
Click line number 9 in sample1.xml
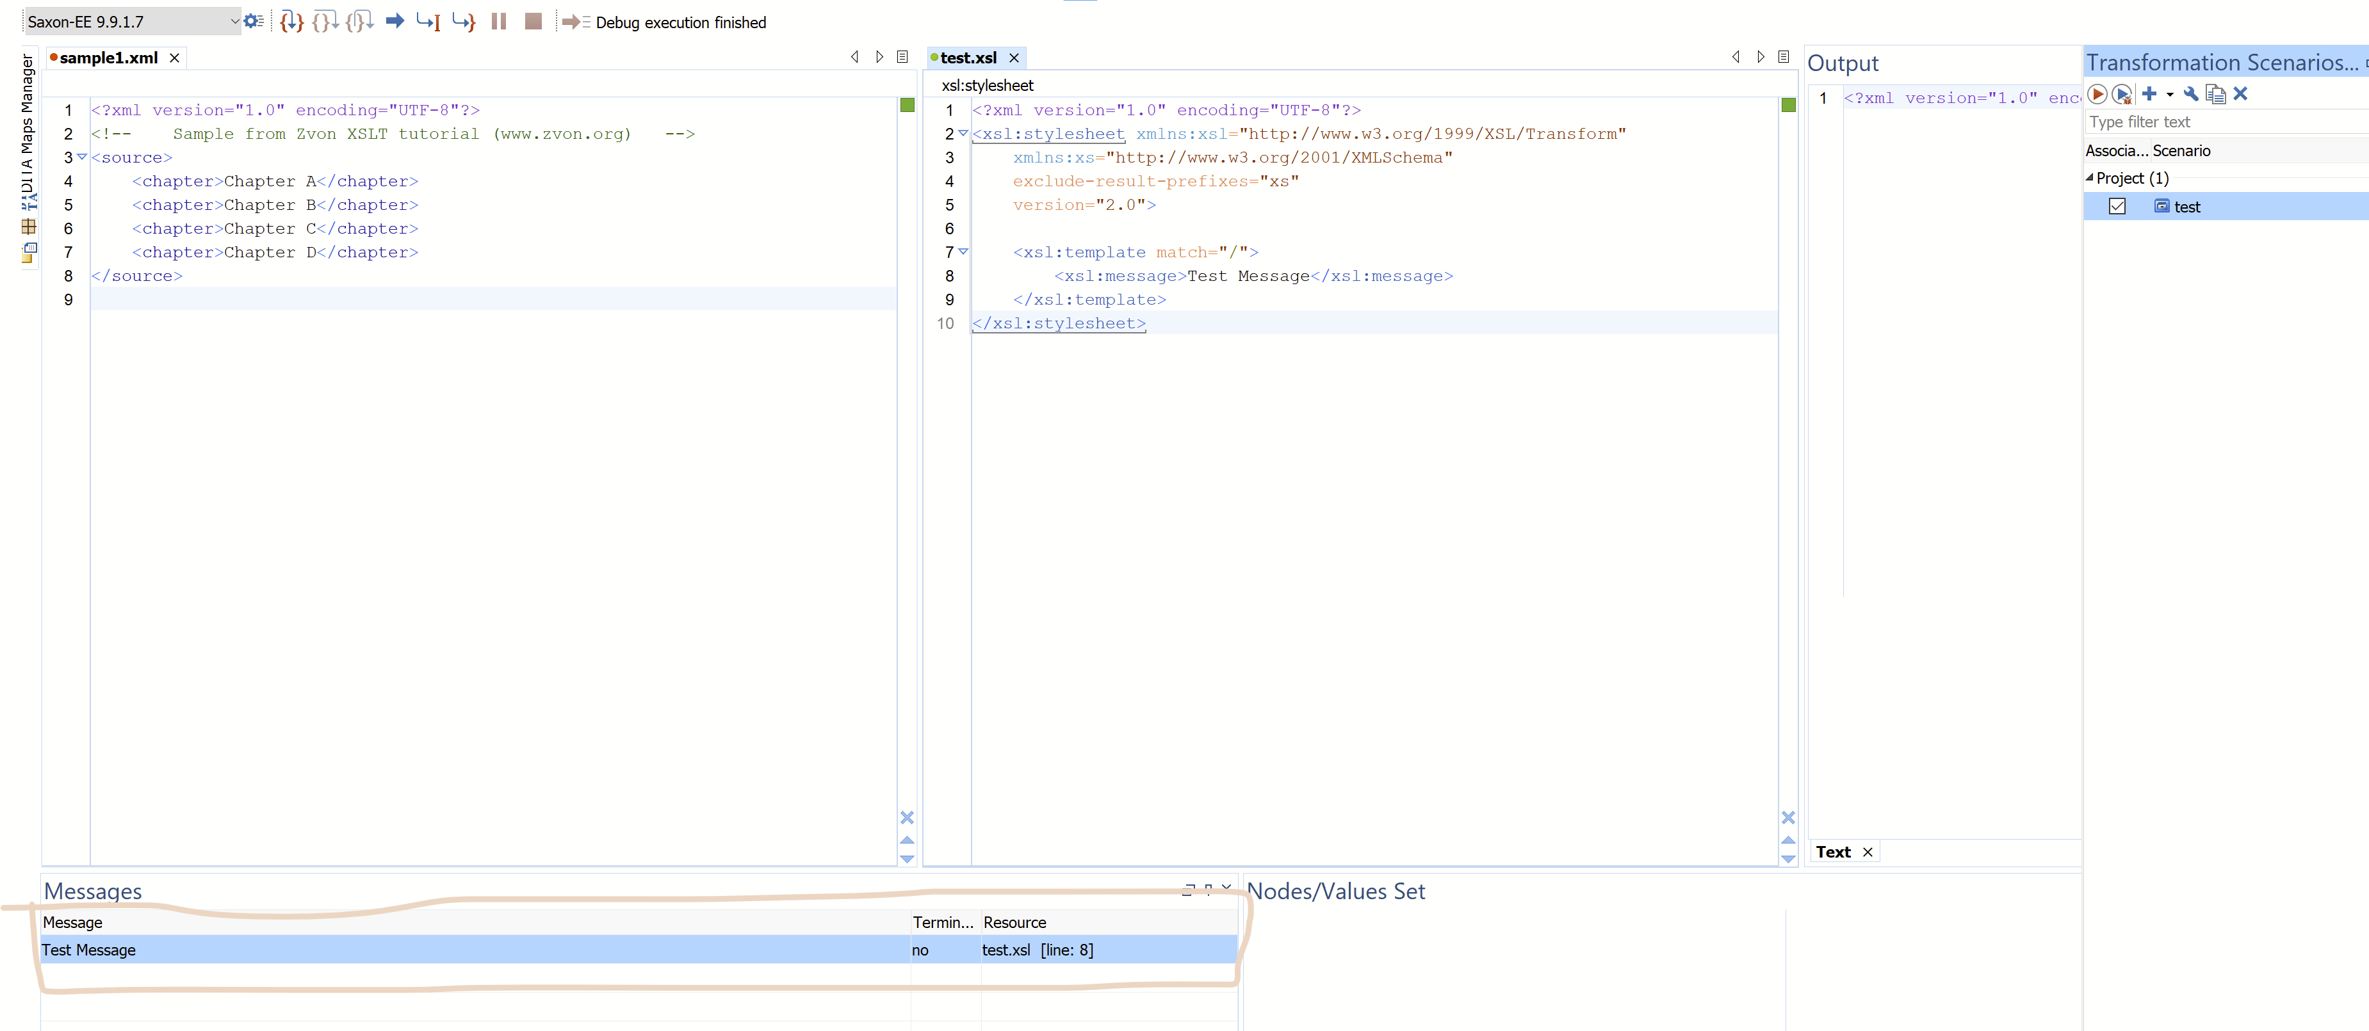[x=68, y=300]
